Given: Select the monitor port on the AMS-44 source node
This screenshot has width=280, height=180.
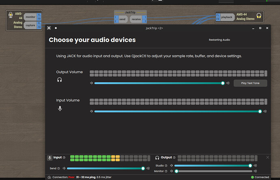Looking at the screenshot, I should (x=30, y=17).
